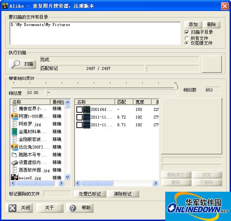Click the Add (添加) button
The image size is (231, 221).
193,25
